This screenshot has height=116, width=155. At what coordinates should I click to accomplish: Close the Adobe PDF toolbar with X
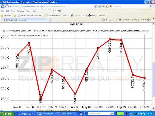coord(55,11)
